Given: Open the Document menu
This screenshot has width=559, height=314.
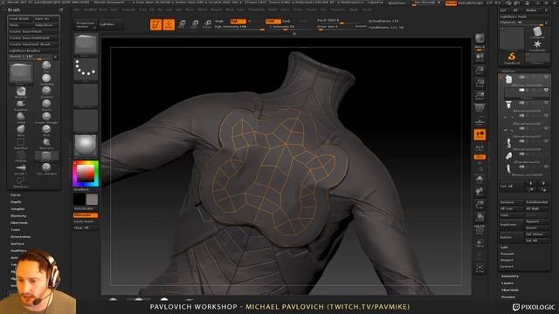Looking at the screenshot, I should pos(128,10).
